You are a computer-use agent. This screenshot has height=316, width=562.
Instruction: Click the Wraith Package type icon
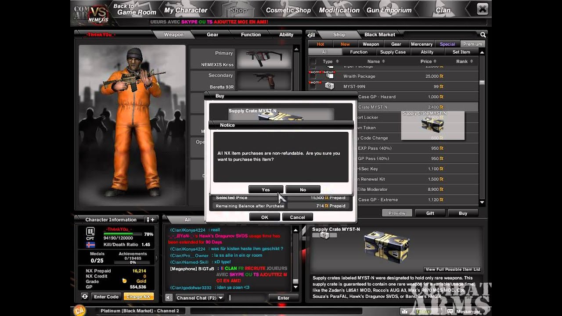coord(329,76)
